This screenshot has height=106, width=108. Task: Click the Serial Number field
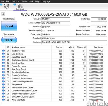click(55, 23)
